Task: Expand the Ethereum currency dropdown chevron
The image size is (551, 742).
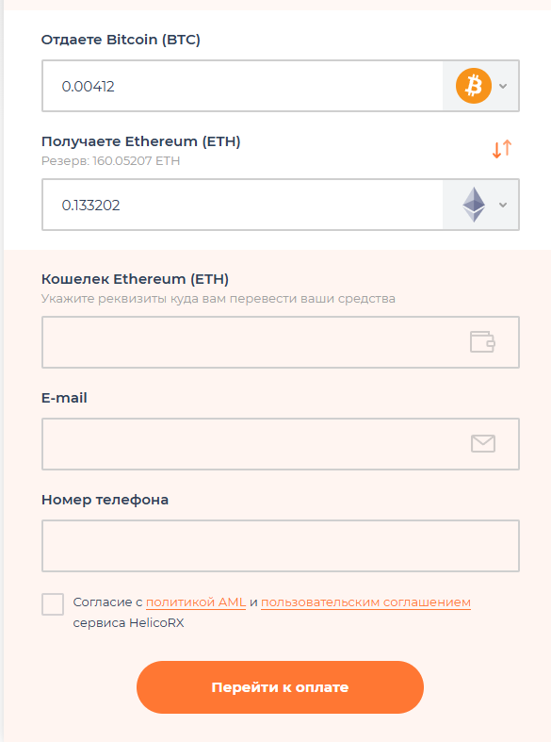Action: pos(503,205)
